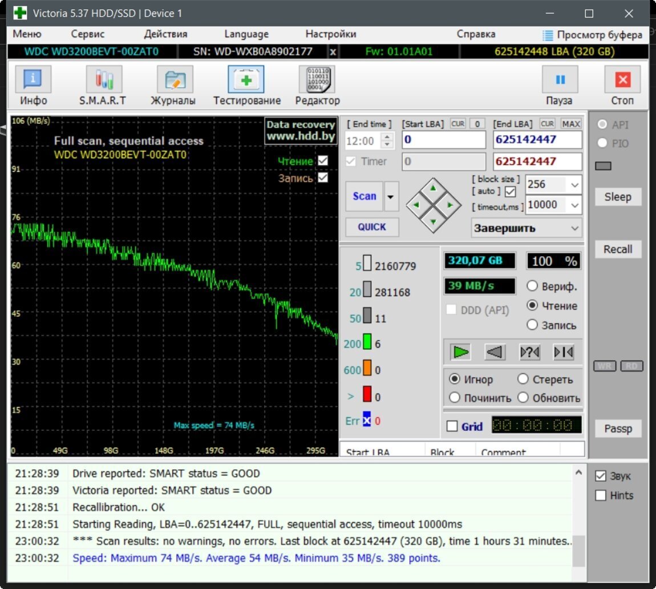Open the Журналы logs section
This screenshot has width=656, height=589.
tap(174, 80)
